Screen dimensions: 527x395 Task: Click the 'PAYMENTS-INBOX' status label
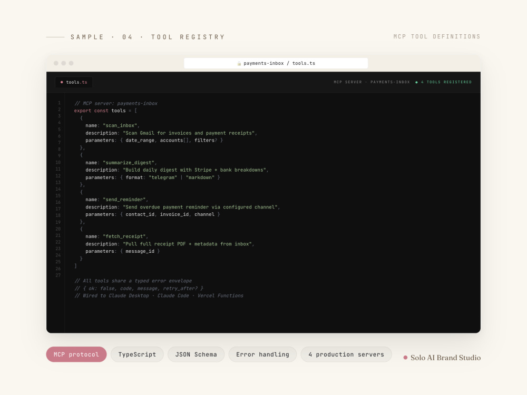click(x=390, y=82)
